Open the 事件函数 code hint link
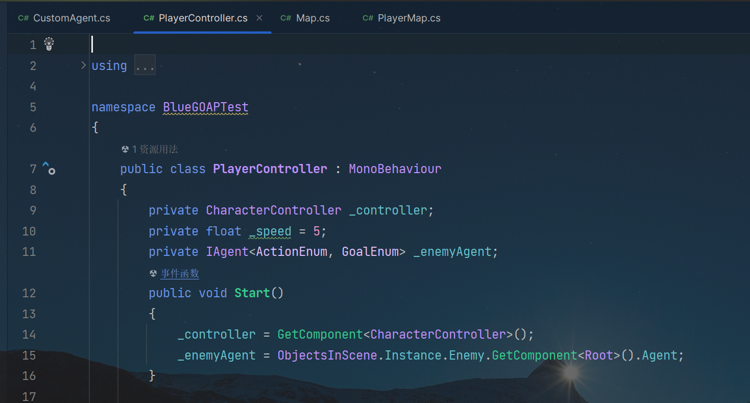 point(180,274)
